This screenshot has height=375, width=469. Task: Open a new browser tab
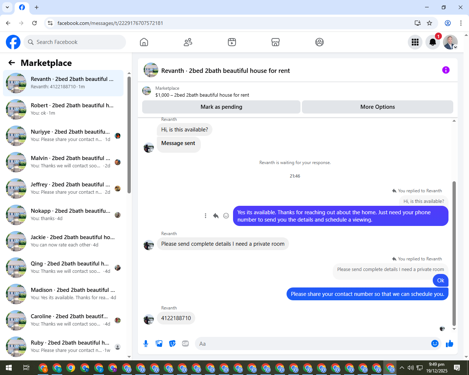click(x=37, y=7)
